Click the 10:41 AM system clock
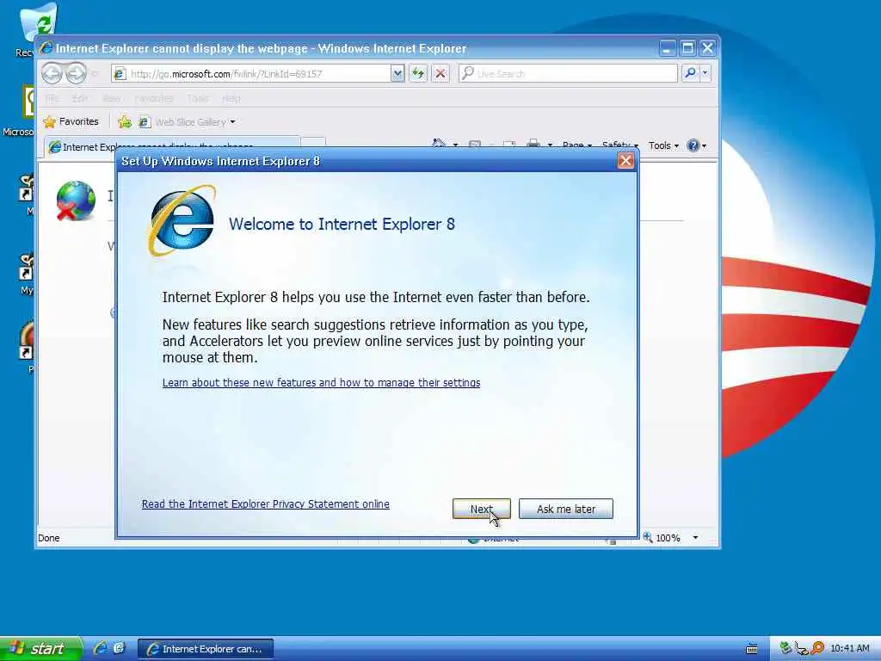The image size is (881, 661). [849, 649]
